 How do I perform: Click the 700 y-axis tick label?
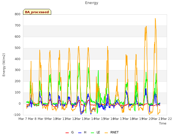point(18,26)
